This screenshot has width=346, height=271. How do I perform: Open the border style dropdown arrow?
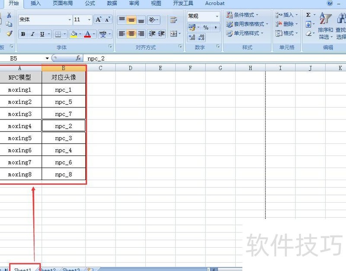click(x=65, y=33)
